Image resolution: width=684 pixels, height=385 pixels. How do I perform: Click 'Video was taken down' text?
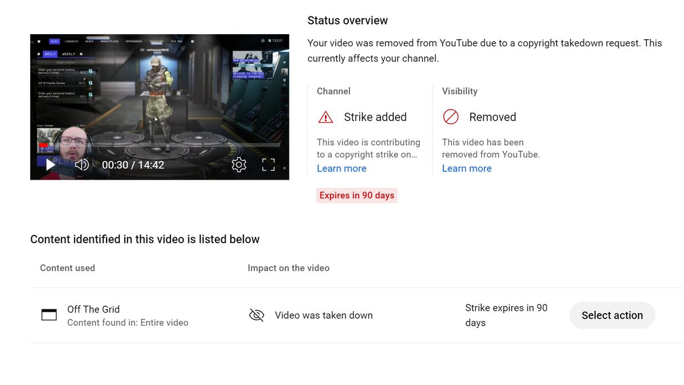[x=324, y=315]
